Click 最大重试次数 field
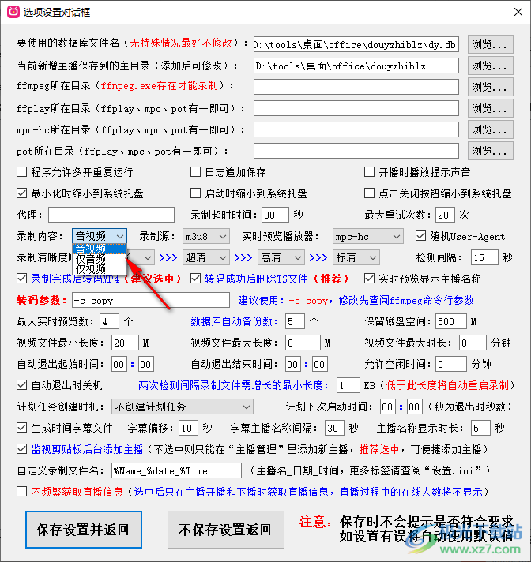Image resolution: width=531 pixels, height=562 pixels. click(445, 215)
